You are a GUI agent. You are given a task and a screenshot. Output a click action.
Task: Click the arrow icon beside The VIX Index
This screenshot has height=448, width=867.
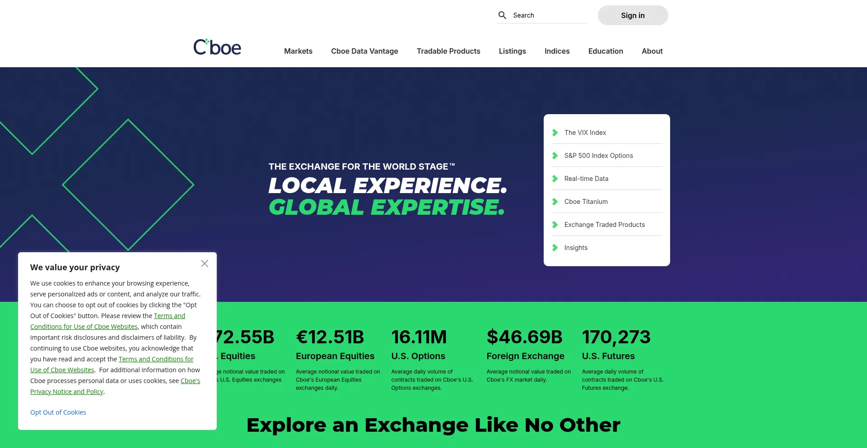click(555, 133)
